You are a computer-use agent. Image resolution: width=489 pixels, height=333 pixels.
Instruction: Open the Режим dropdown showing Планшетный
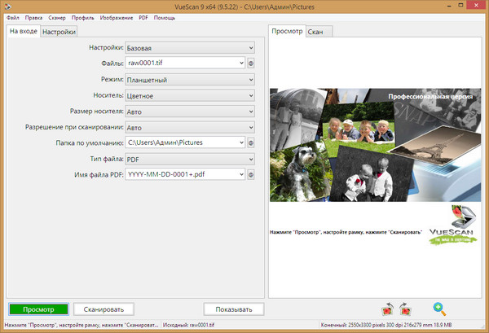pyautogui.click(x=190, y=80)
